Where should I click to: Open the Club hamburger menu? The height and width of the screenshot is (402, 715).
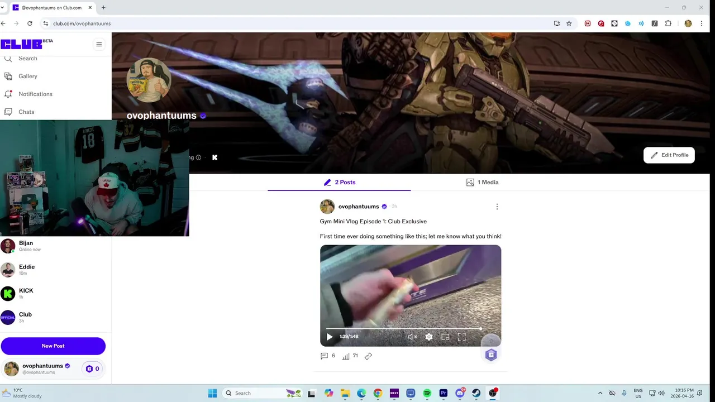point(99,44)
